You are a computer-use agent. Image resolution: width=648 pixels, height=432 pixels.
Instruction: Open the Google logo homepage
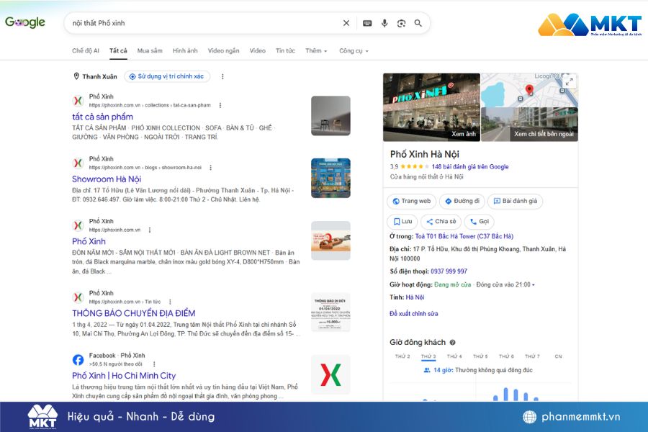click(24, 22)
